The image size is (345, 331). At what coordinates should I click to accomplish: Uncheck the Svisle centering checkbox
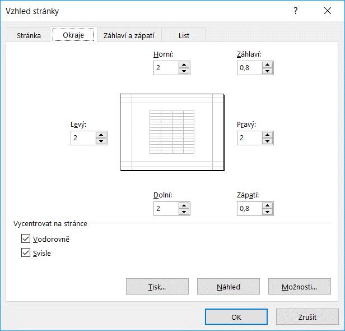[x=26, y=252]
